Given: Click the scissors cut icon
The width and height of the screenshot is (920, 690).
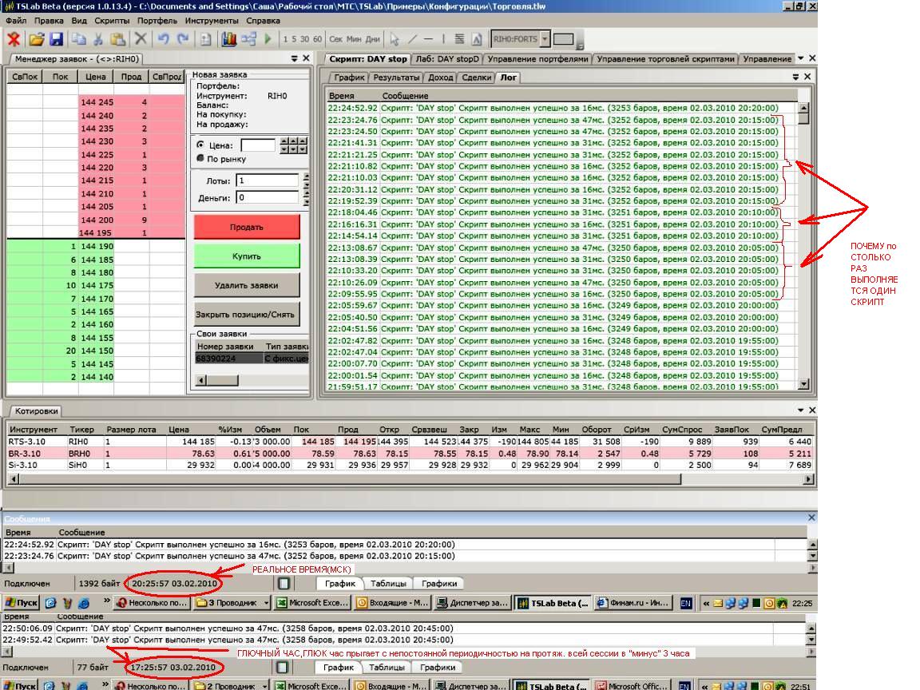Looking at the screenshot, I should tap(98, 39).
